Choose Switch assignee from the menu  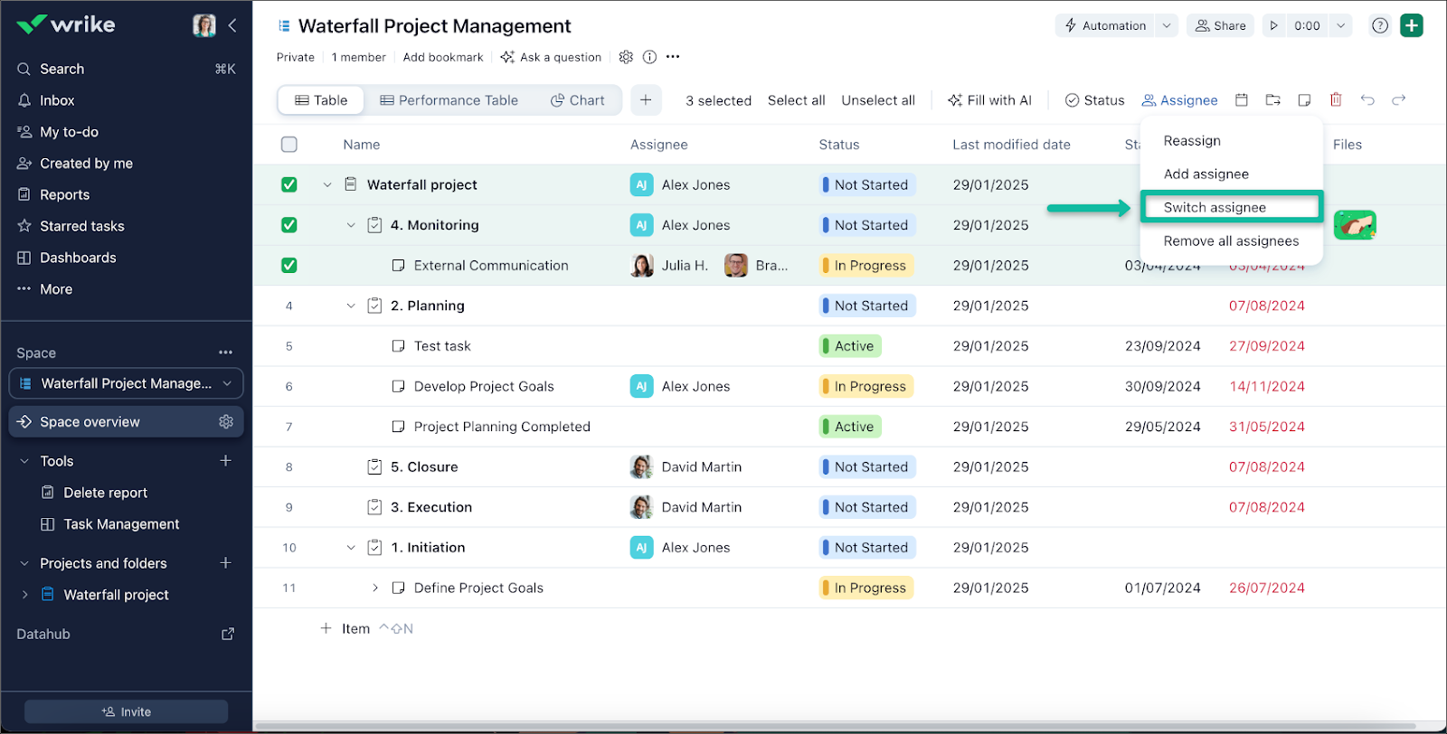coord(1215,207)
